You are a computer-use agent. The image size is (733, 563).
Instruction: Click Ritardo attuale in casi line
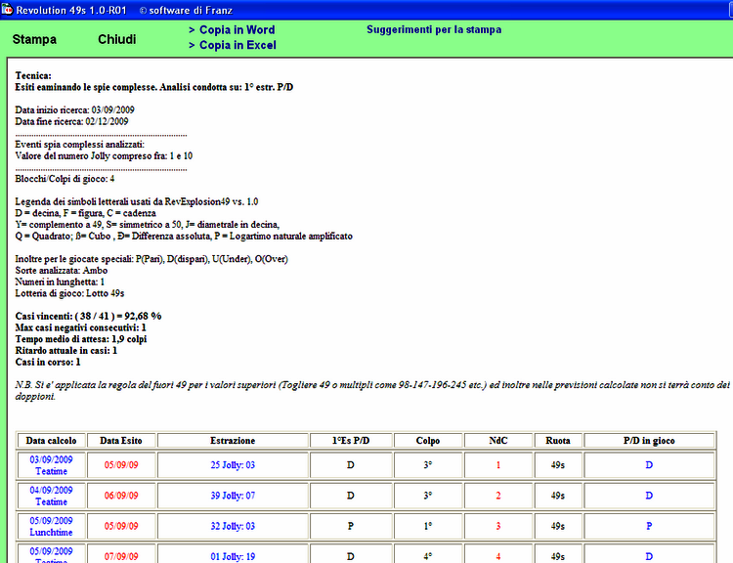(x=65, y=351)
